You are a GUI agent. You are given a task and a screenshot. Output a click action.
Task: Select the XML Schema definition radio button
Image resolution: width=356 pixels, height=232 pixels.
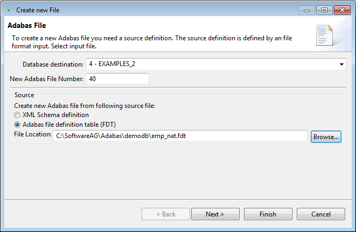coord(18,114)
